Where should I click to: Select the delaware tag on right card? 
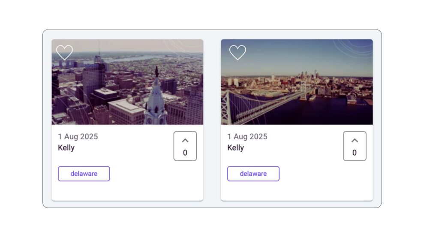(253, 174)
